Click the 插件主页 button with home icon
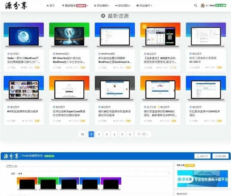This screenshot has height=196, width=231. pyautogui.click(x=202, y=156)
